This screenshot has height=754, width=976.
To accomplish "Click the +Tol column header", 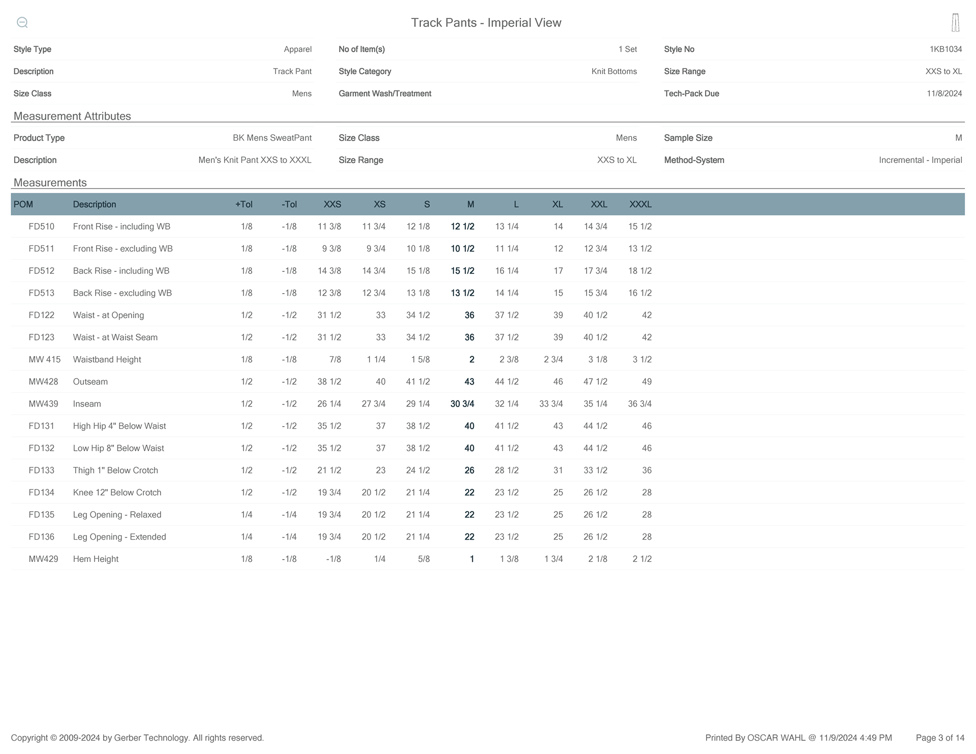I will click(243, 204).
